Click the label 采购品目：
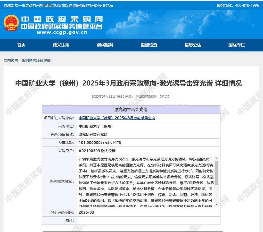Image resolution: width=263 pixels, height=232 pixels. coord(66,151)
